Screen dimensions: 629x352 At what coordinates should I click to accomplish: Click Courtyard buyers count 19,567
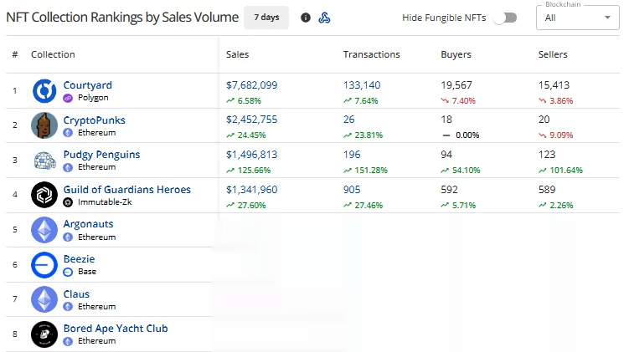tap(456, 85)
